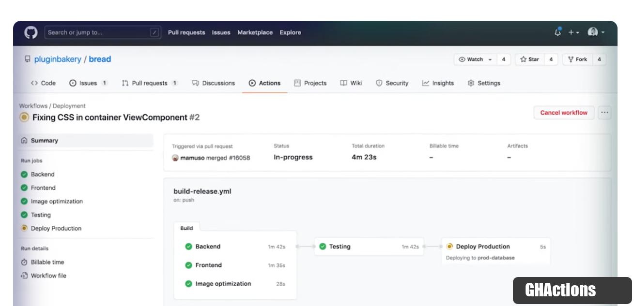Viewport: 634px width, 306px height.
Task: Fork the bread repository
Action: click(x=577, y=59)
